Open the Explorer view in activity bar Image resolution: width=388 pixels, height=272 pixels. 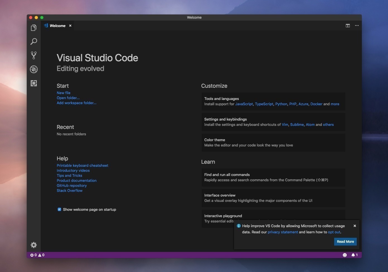point(34,28)
